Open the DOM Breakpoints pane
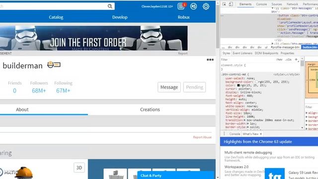The height and width of the screenshot is (179, 318). 266,53
